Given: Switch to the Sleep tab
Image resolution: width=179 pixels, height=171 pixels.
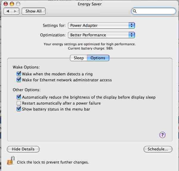Looking at the screenshot, I should coord(79,58).
